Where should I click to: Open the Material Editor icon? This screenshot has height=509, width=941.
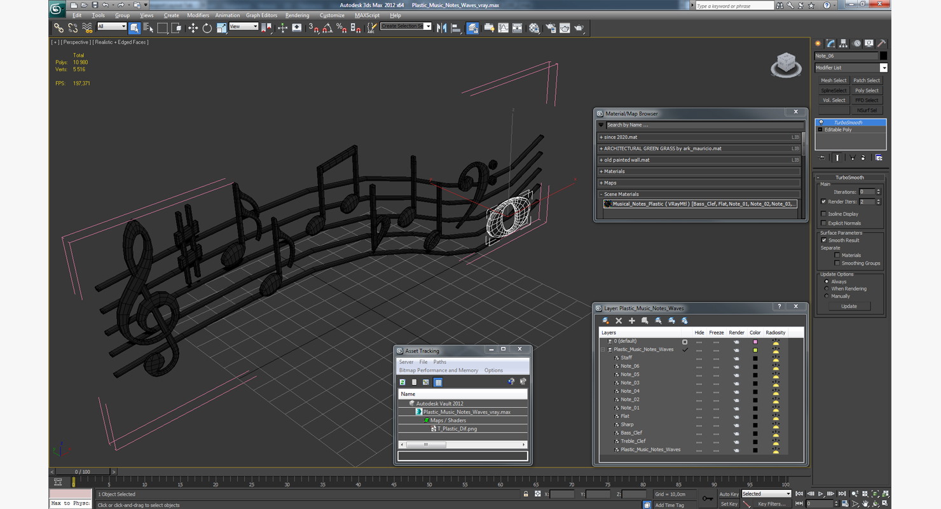pyautogui.click(x=534, y=28)
